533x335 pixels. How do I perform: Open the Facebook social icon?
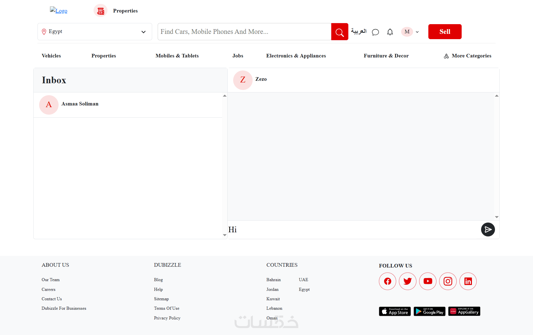387,281
